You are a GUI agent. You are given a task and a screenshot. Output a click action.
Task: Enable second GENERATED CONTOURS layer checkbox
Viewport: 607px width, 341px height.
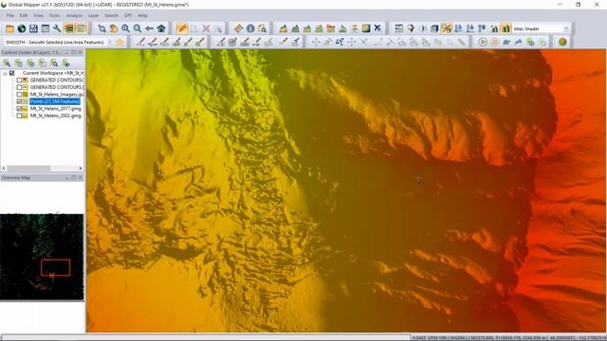coord(19,87)
